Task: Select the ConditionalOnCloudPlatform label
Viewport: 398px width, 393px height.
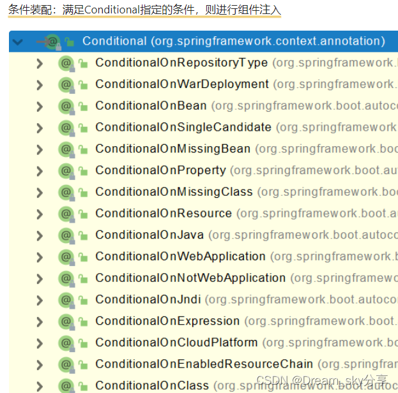Action: [x=176, y=343]
